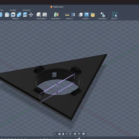
Task: Create an Offset Plane with Construct icon
Action: tap(56, 15)
